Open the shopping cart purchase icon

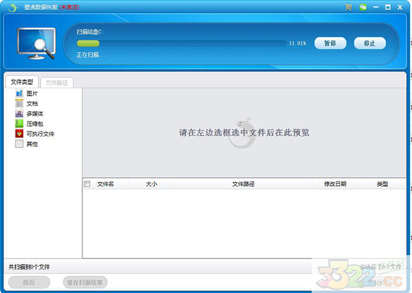348,7
